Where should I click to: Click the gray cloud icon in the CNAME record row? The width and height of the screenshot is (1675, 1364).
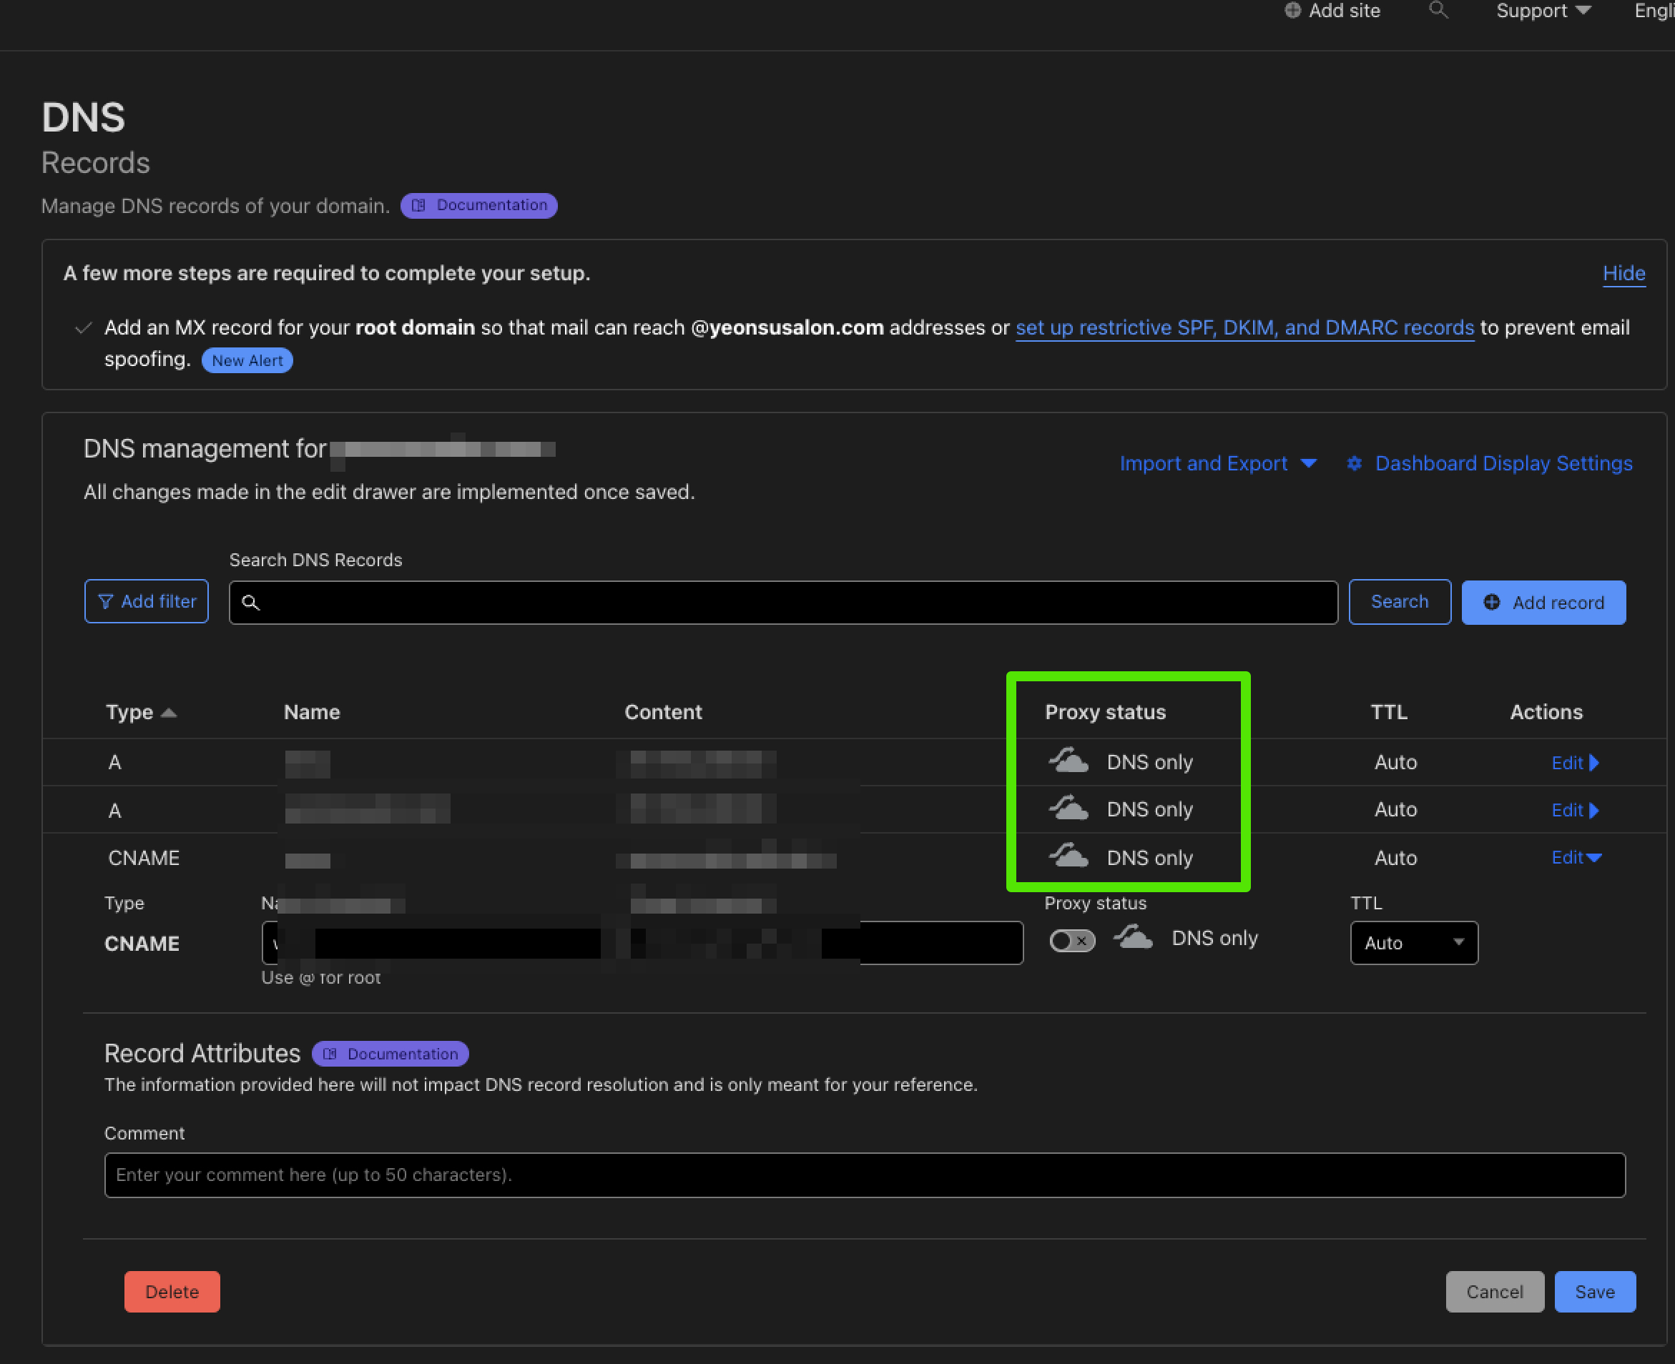coord(1069,856)
